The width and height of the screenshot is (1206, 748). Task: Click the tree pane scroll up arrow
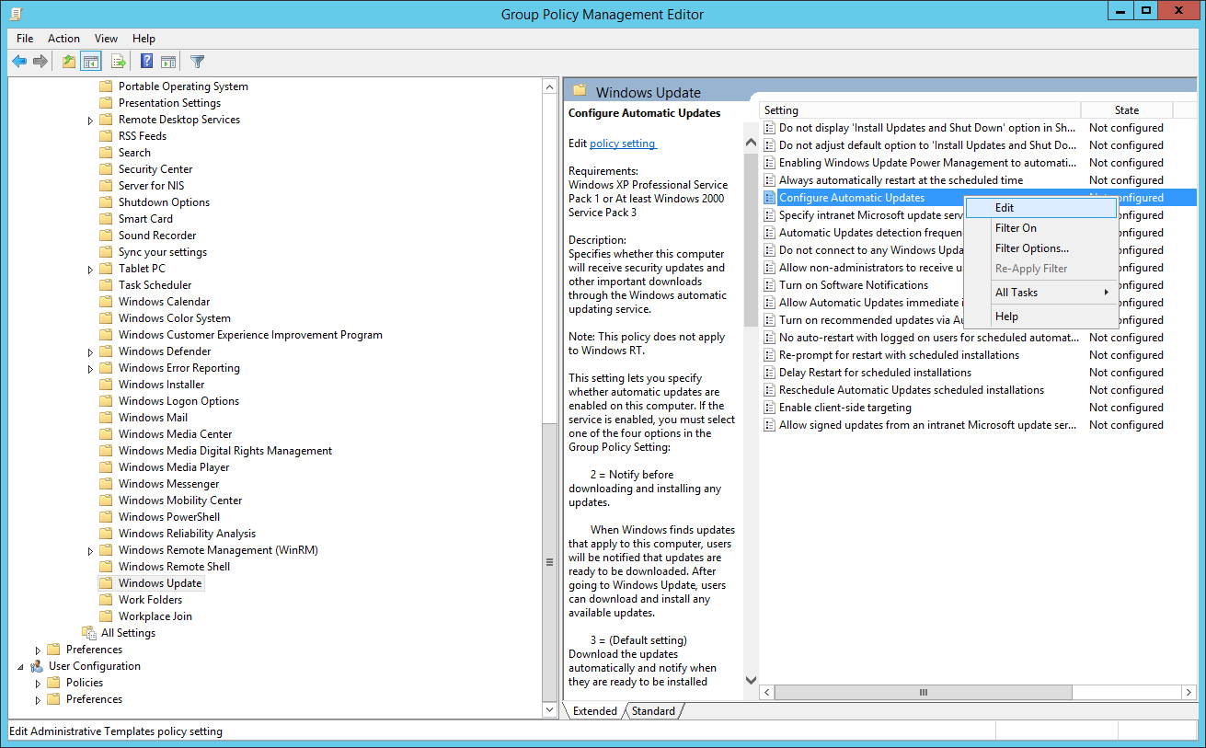point(550,86)
